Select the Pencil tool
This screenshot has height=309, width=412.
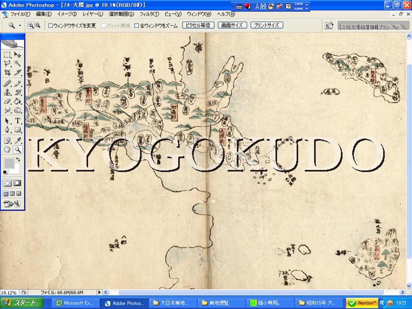pos(17,84)
